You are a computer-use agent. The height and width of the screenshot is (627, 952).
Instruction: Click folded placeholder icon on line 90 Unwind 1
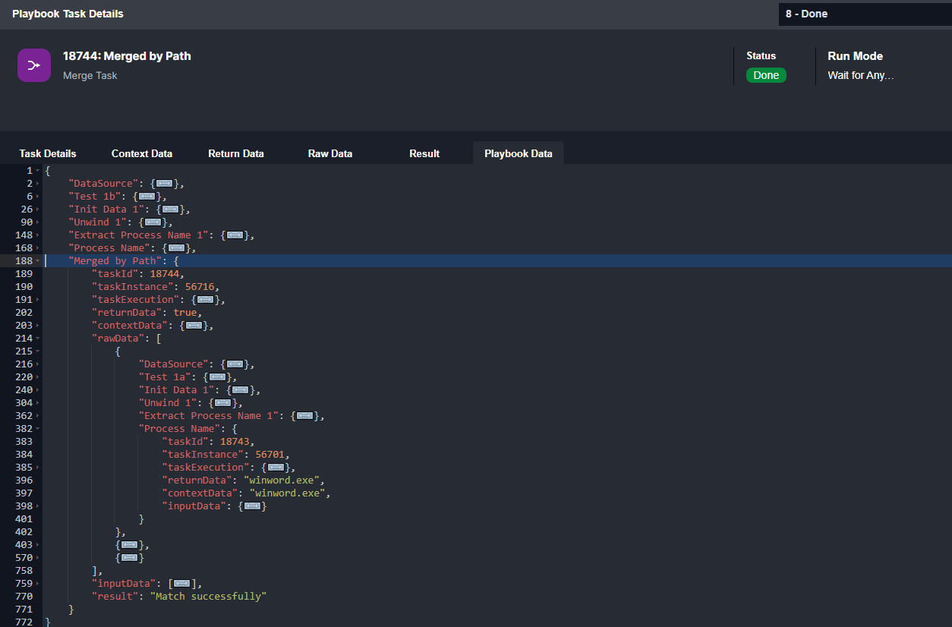153,222
